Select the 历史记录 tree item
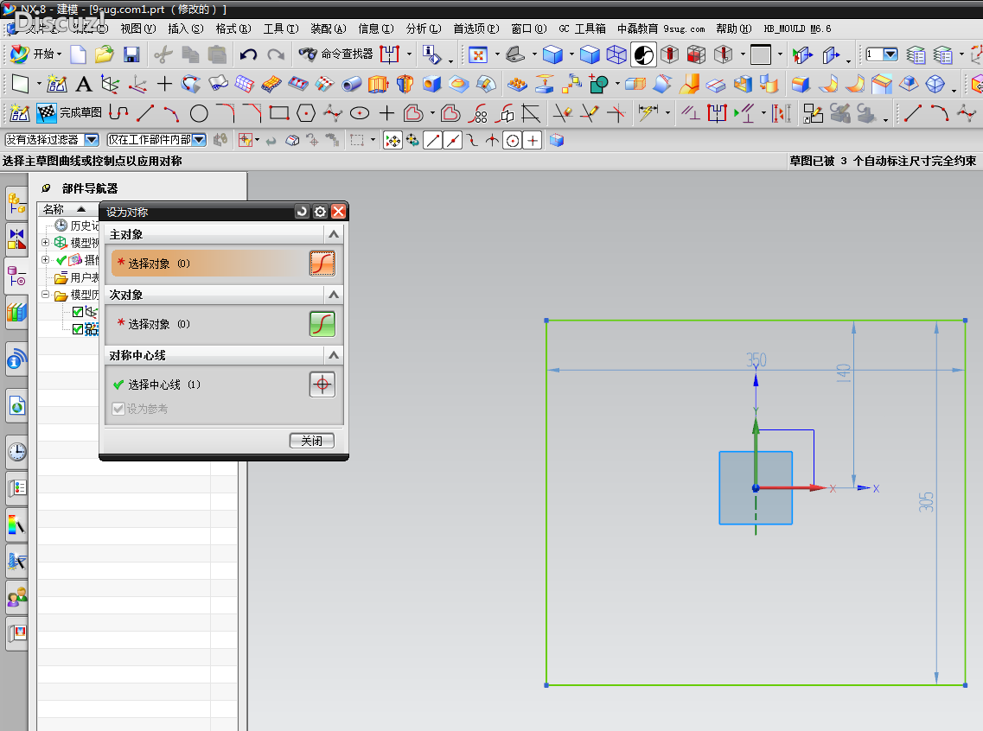 coord(77,226)
